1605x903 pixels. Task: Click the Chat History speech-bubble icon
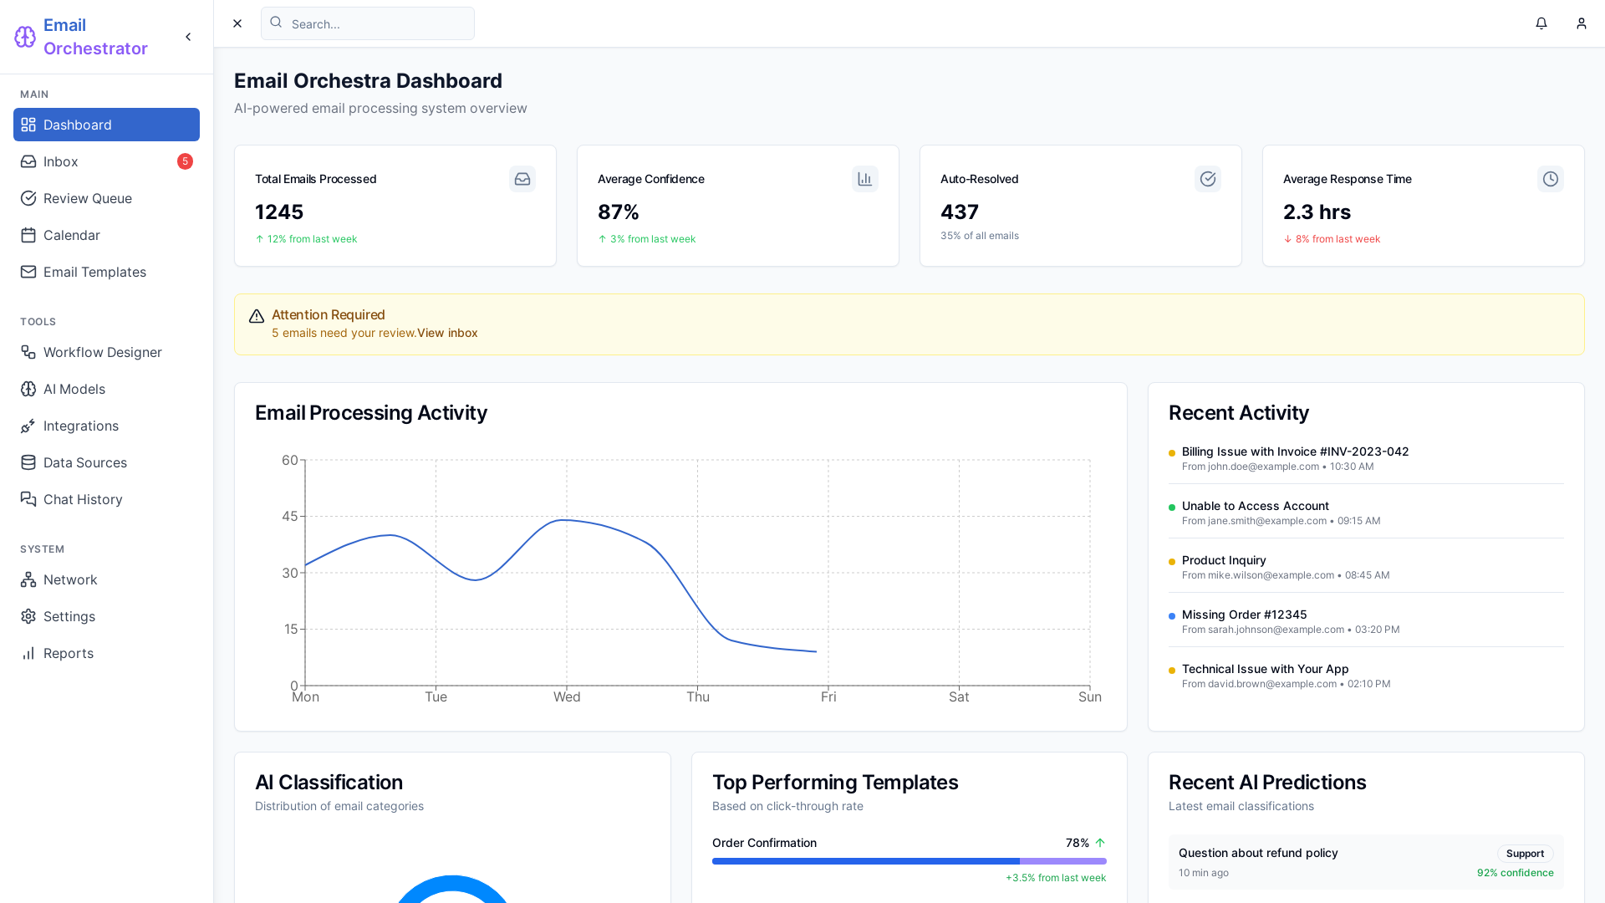coord(28,499)
